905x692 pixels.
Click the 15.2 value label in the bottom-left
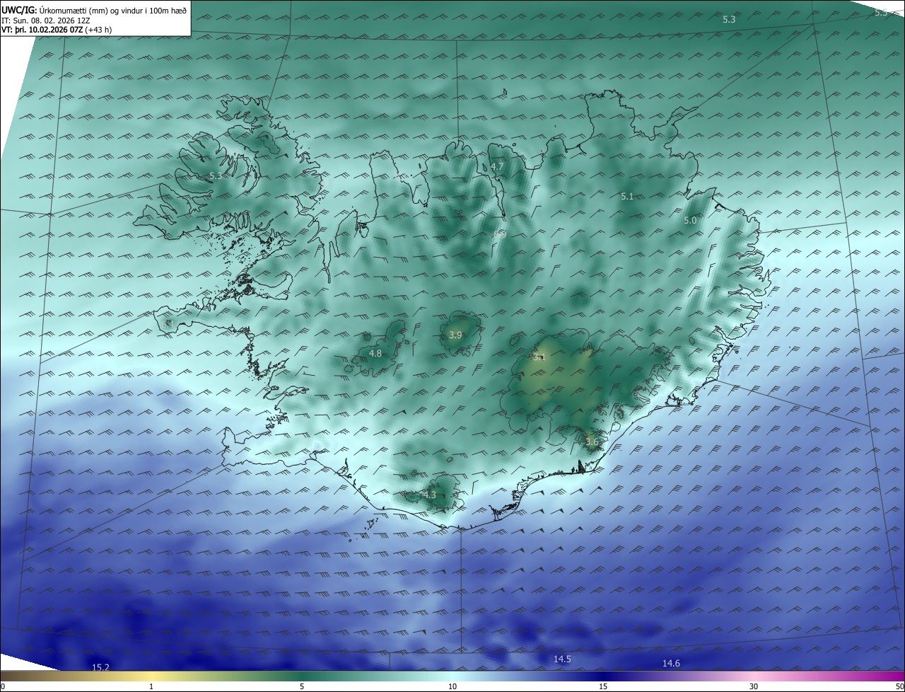tap(101, 667)
